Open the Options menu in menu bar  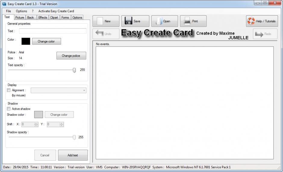[21, 11]
